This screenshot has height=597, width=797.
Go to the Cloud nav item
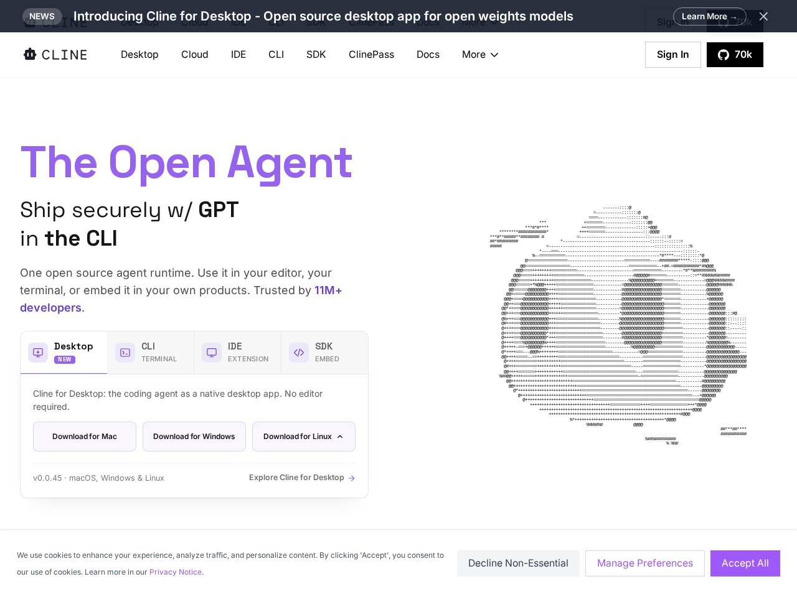click(x=194, y=55)
